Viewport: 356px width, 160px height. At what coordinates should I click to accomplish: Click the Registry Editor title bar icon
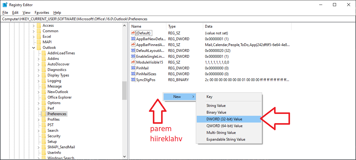coord(5,5)
